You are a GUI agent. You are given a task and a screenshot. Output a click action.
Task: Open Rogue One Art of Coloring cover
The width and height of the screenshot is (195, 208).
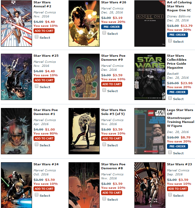click(150, 23)
